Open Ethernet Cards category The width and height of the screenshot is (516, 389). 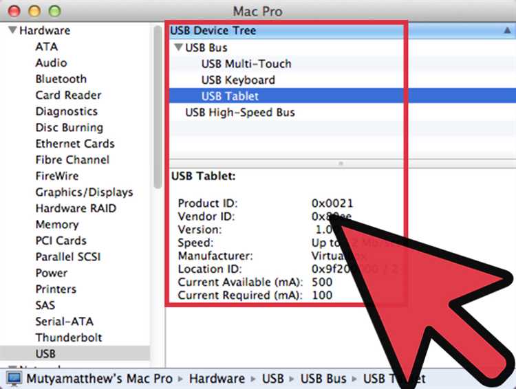[74, 144]
